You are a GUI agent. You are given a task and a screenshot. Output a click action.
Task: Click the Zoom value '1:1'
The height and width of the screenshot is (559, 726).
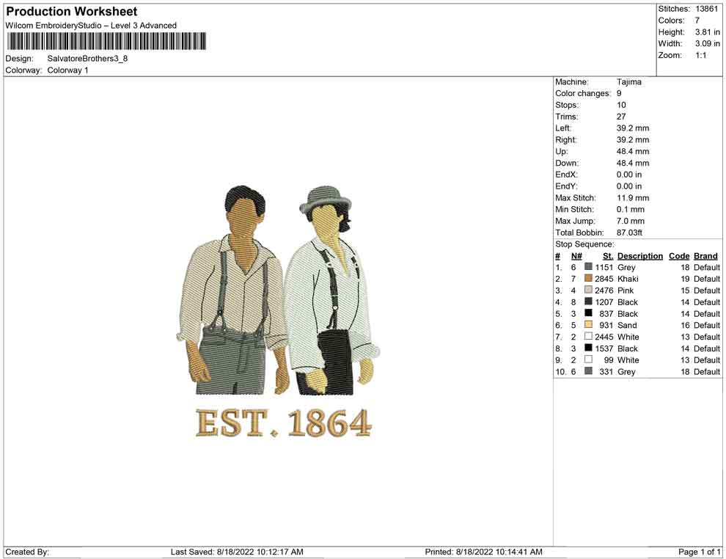tap(701, 55)
